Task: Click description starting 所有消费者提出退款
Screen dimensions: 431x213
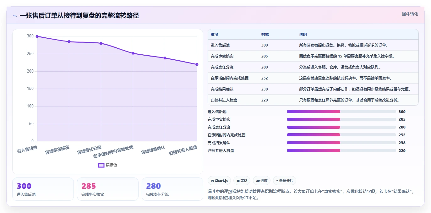Action: (344, 45)
